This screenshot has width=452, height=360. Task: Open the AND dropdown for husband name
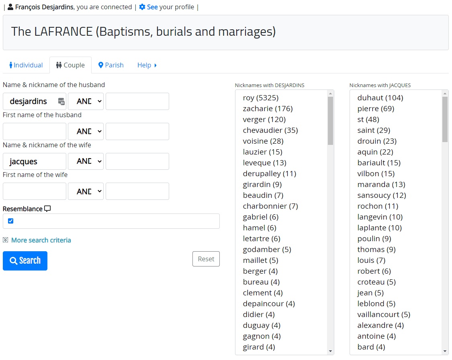click(86, 102)
